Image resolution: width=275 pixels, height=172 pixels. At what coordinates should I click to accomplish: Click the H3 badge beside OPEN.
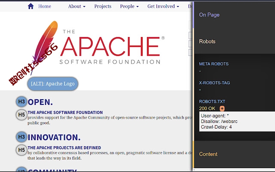pos(21,101)
